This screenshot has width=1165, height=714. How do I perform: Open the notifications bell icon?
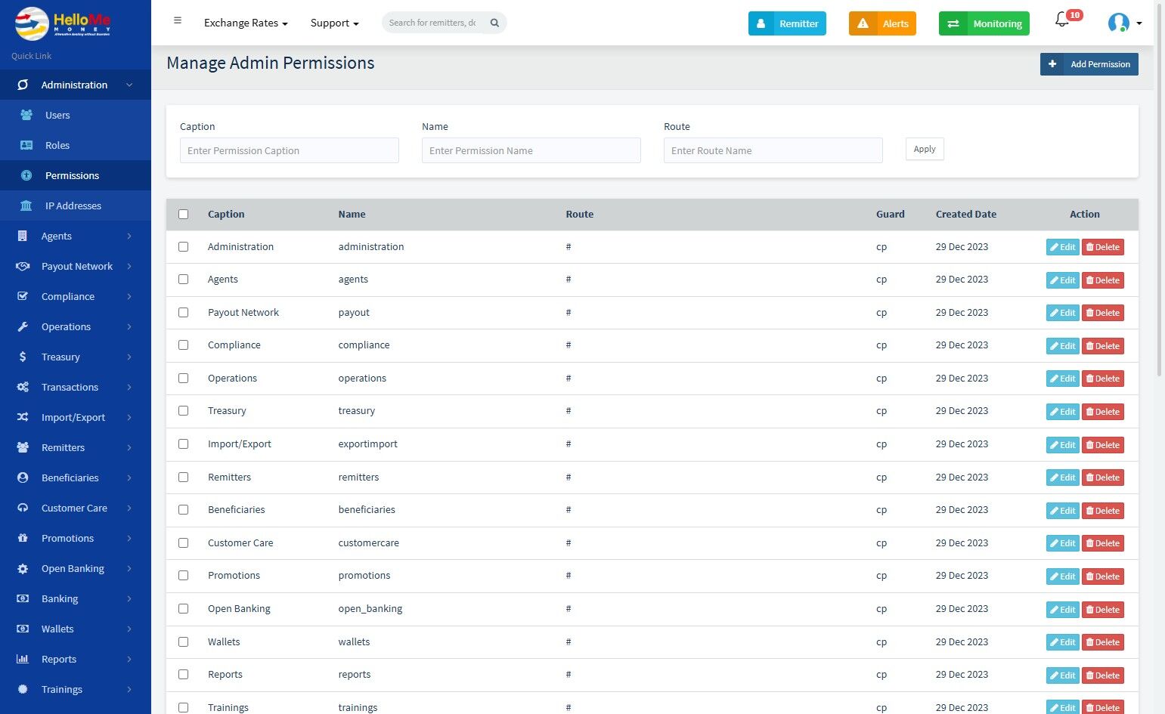tap(1062, 20)
